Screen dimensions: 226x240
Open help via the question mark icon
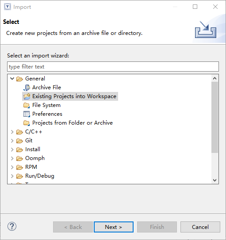(12, 226)
